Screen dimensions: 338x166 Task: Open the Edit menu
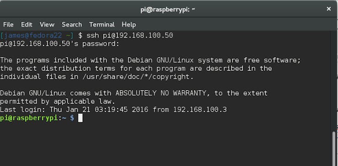point(26,24)
